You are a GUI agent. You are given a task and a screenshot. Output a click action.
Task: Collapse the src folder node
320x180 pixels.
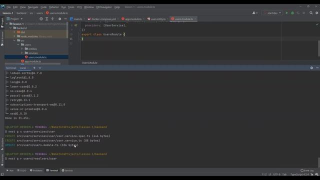point(14,40)
